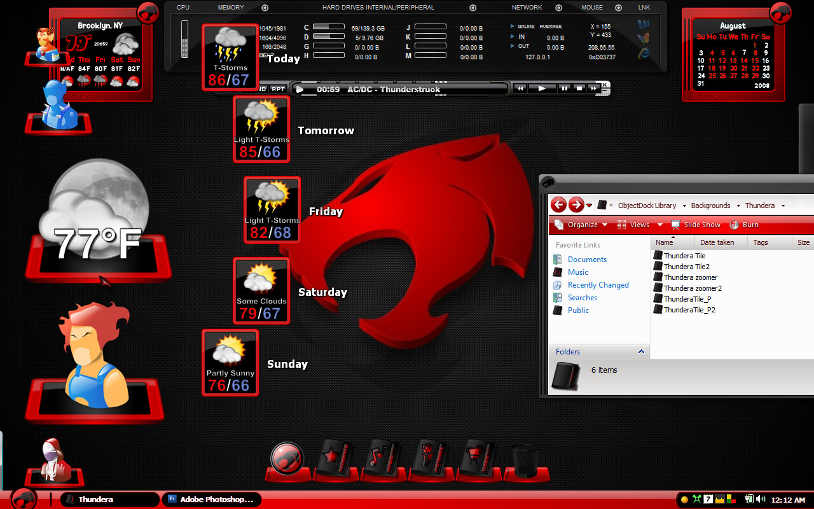Toggle NETWORK section radio button
814x509 pixels.
(558, 8)
